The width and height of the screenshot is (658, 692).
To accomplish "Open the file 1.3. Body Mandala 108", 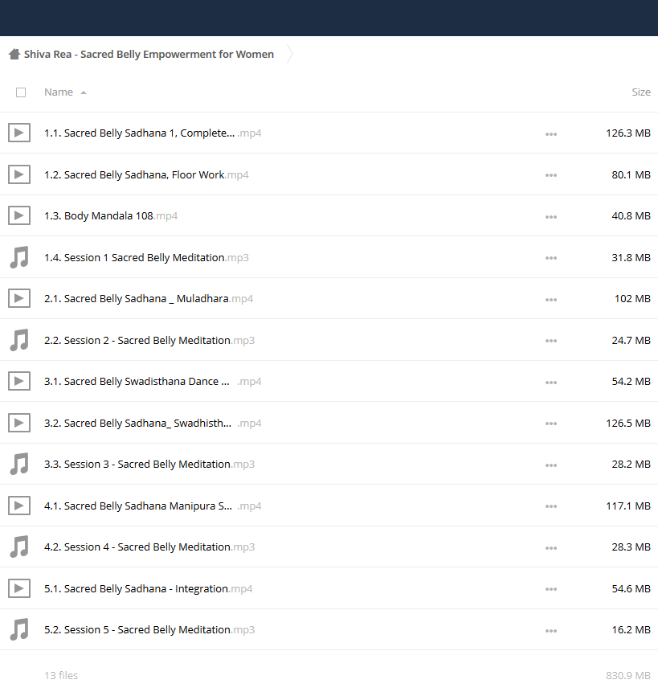I will point(111,216).
